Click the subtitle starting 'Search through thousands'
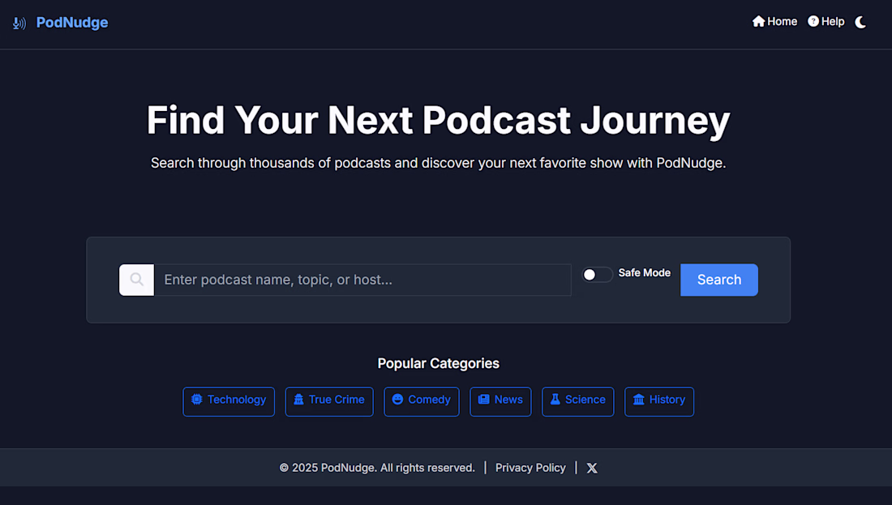 438,163
